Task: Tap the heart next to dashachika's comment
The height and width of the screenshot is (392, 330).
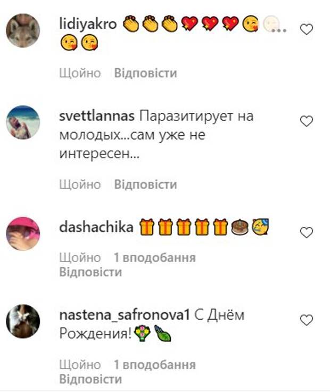Action: click(306, 233)
